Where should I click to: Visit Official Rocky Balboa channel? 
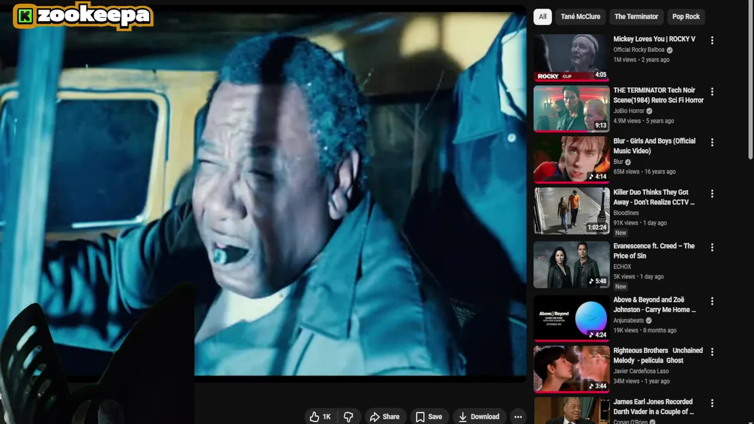(x=639, y=50)
